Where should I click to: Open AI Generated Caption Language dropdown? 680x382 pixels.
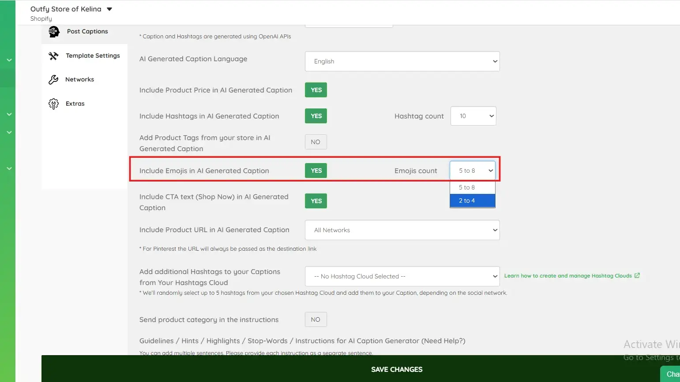402,61
